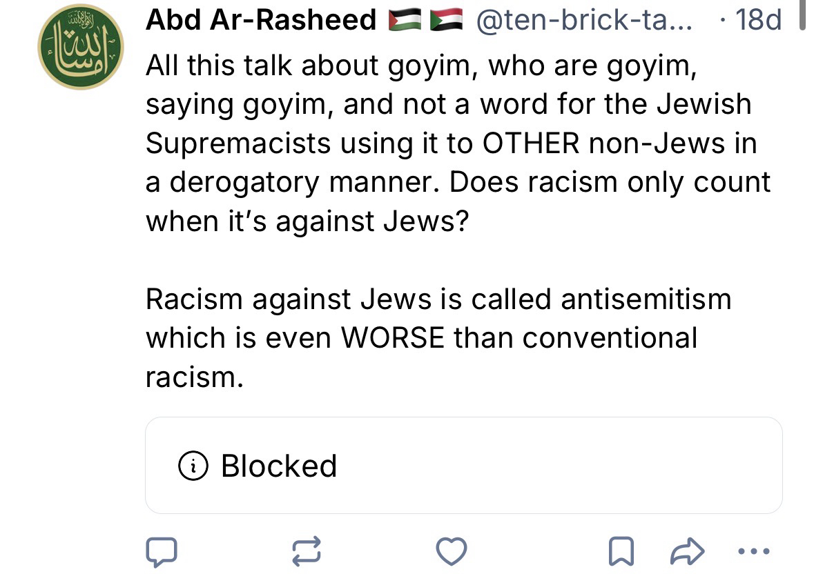The height and width of the screenshot is (574, 814).
Task: Open the 18d timestamp link
Action: point(758,20)
